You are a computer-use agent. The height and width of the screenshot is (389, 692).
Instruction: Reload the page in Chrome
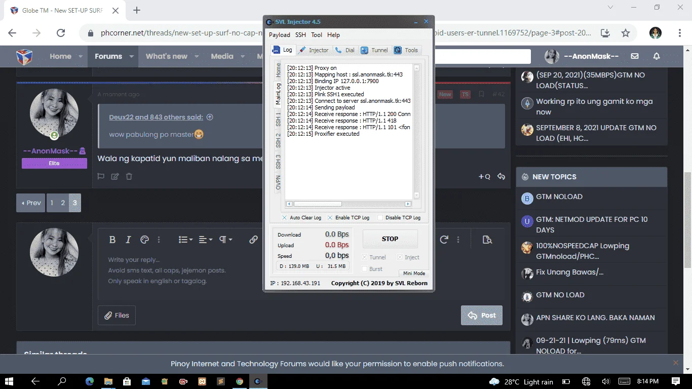[x=61, y=33]
